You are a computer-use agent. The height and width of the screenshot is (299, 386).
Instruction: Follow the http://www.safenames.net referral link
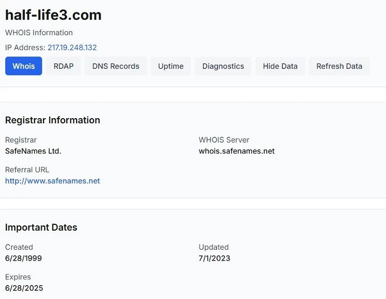pos(52,181)
